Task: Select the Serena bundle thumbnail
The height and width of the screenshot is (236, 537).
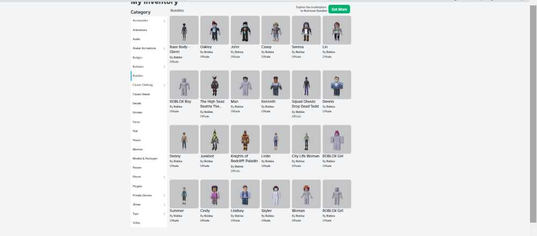Action: point(306,30)
